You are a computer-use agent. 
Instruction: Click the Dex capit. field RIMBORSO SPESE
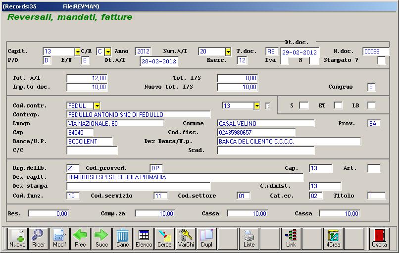pos(185,177)
